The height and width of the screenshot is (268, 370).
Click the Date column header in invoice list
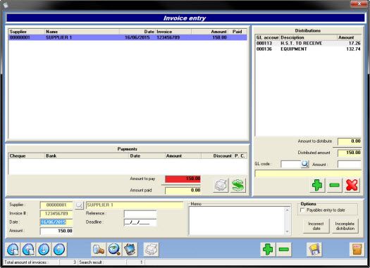137,32
